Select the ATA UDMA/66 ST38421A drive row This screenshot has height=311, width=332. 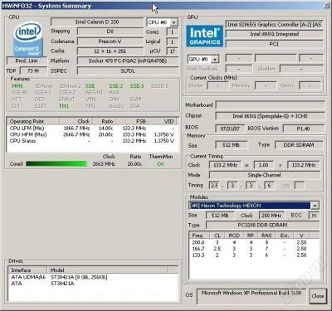[93, 277]
